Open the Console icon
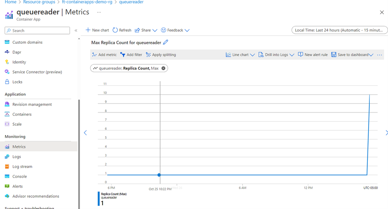 [7, 176]
